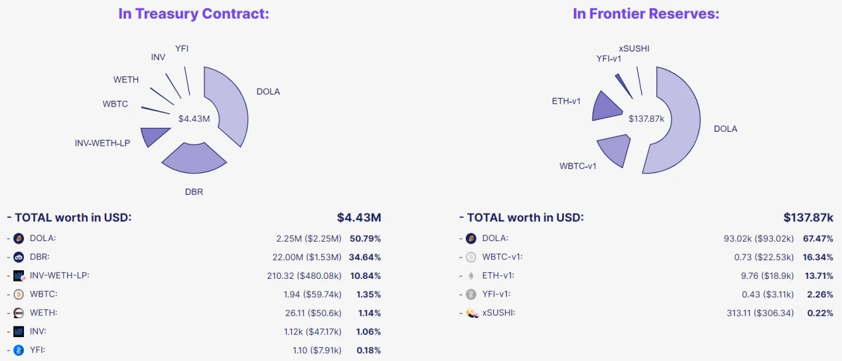Open the In Treasury Contract heading
842x361 pixels.
[x=194, y=14]
